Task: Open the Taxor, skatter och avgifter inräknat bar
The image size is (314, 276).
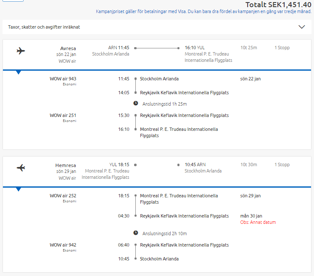Action: coord(157,27)
